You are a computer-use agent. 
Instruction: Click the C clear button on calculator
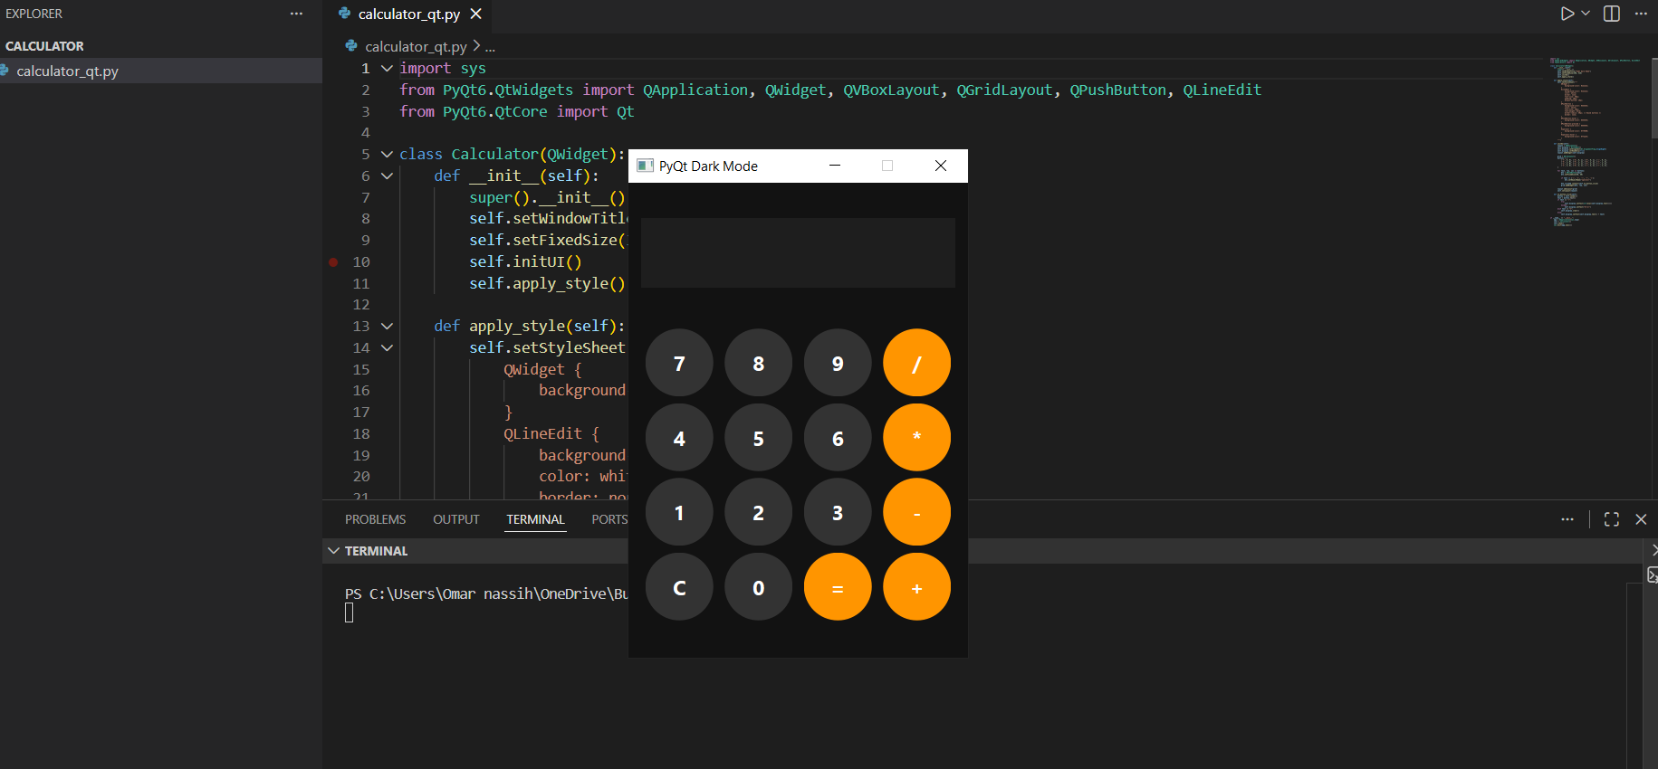pyautogui.click(x=679, y=587)
